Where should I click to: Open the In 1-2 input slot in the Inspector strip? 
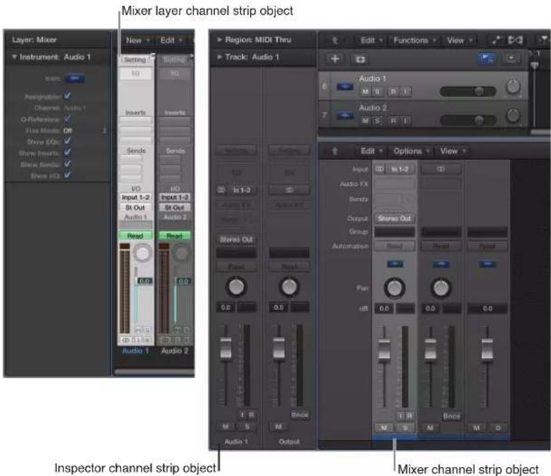click(242, 190)
